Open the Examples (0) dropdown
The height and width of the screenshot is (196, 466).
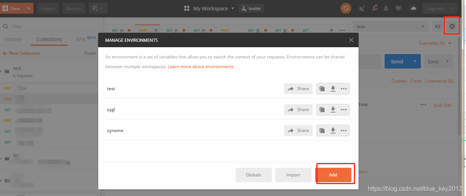point(435,43)
